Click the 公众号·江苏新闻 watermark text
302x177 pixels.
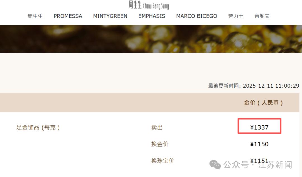click(258, 165)
